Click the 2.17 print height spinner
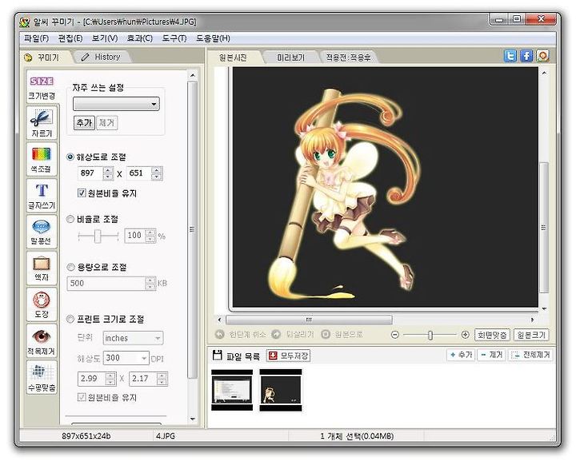Screen dimensions: 576x461 (x=162, y=379)
